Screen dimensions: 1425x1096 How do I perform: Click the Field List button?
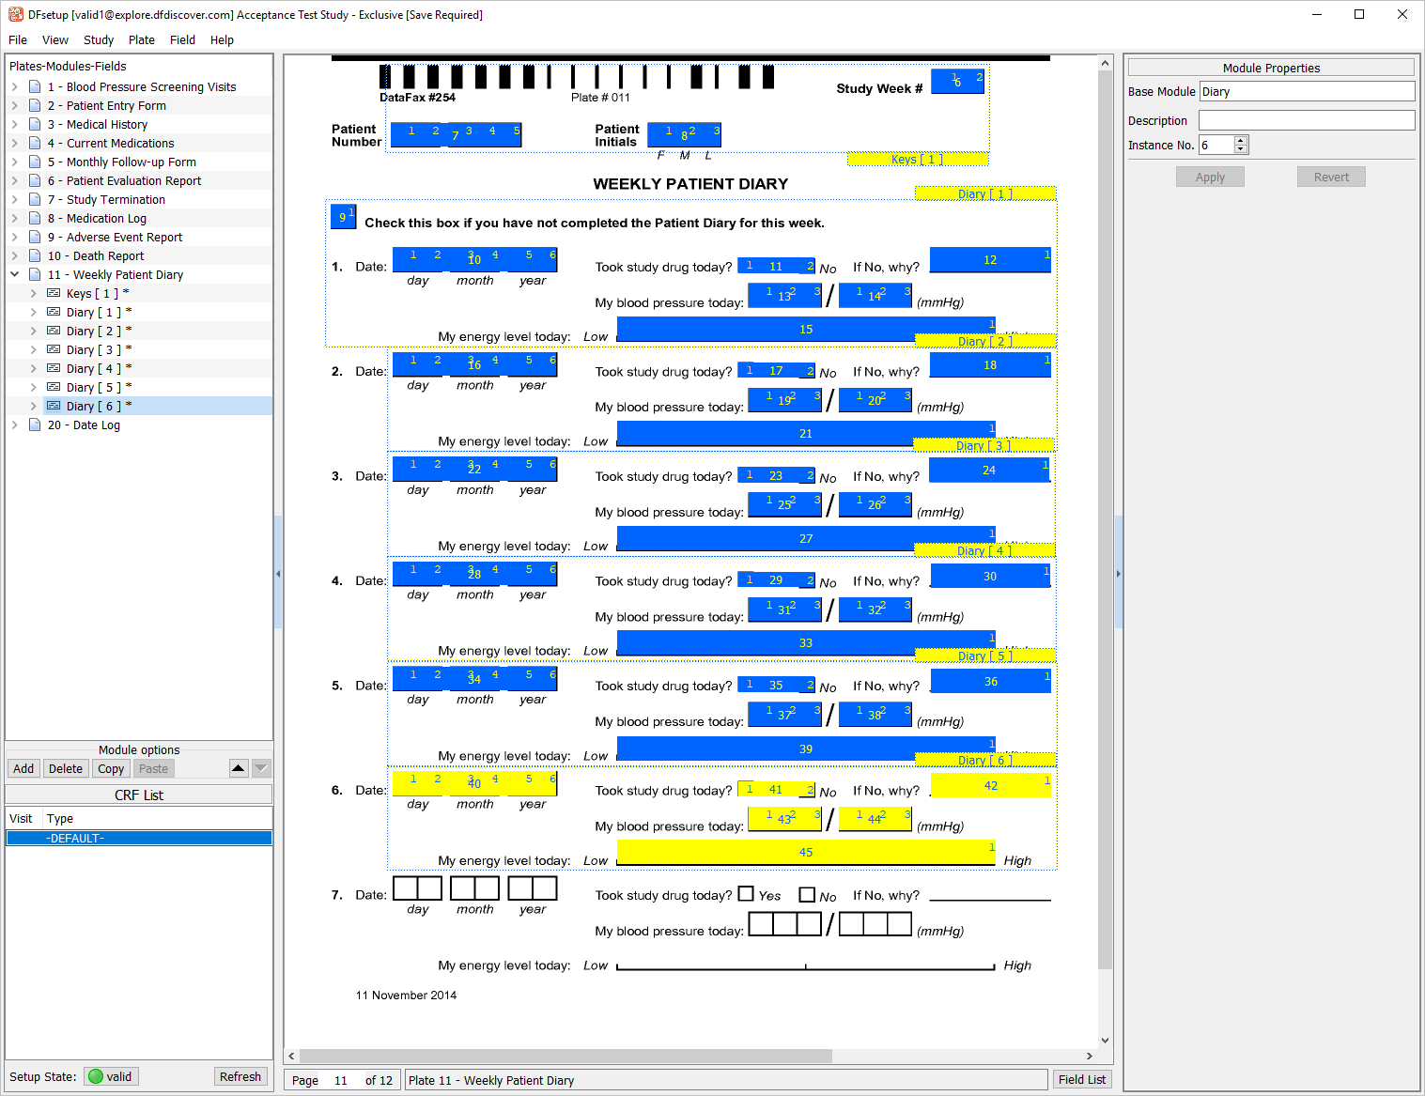1081,1079
